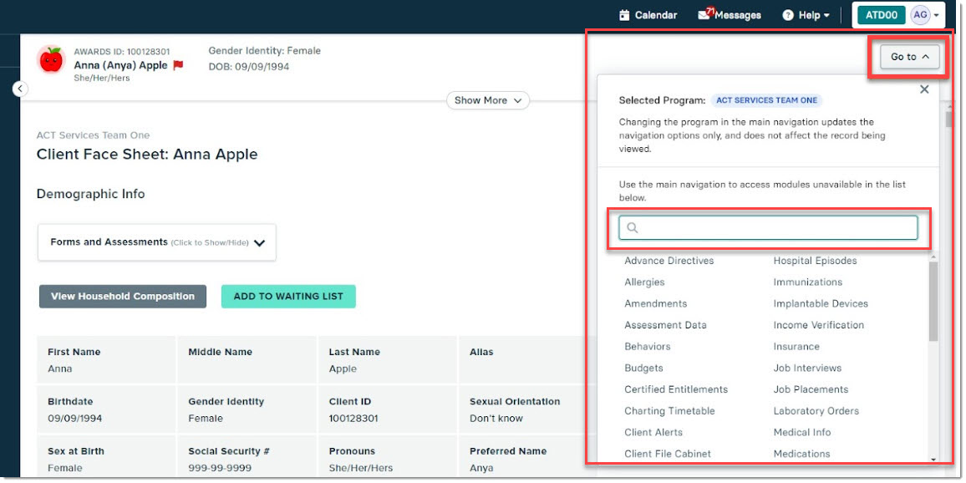Screen dimensions: 966x483
Task: Open Behaviors module
Action: click(648, 347)
